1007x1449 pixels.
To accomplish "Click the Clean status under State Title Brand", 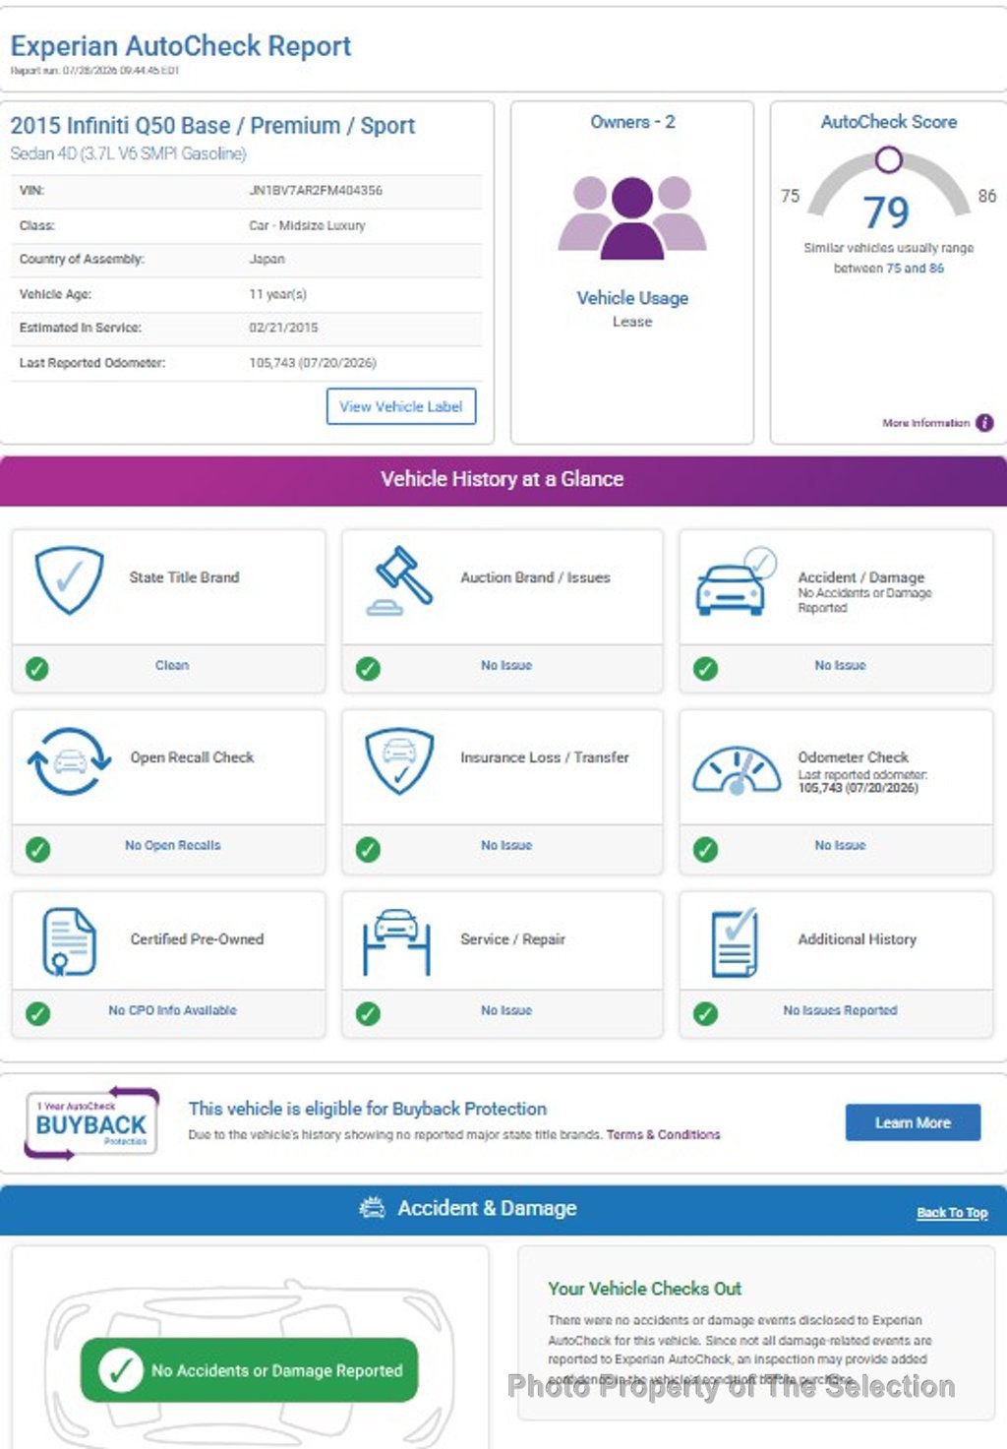I will pyautogui.click(x=172, y=666).
